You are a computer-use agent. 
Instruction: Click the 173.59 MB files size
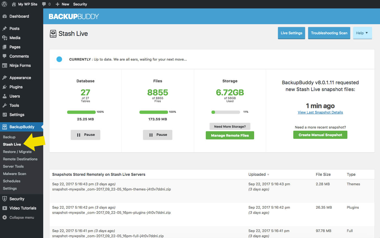click(158, 119)
